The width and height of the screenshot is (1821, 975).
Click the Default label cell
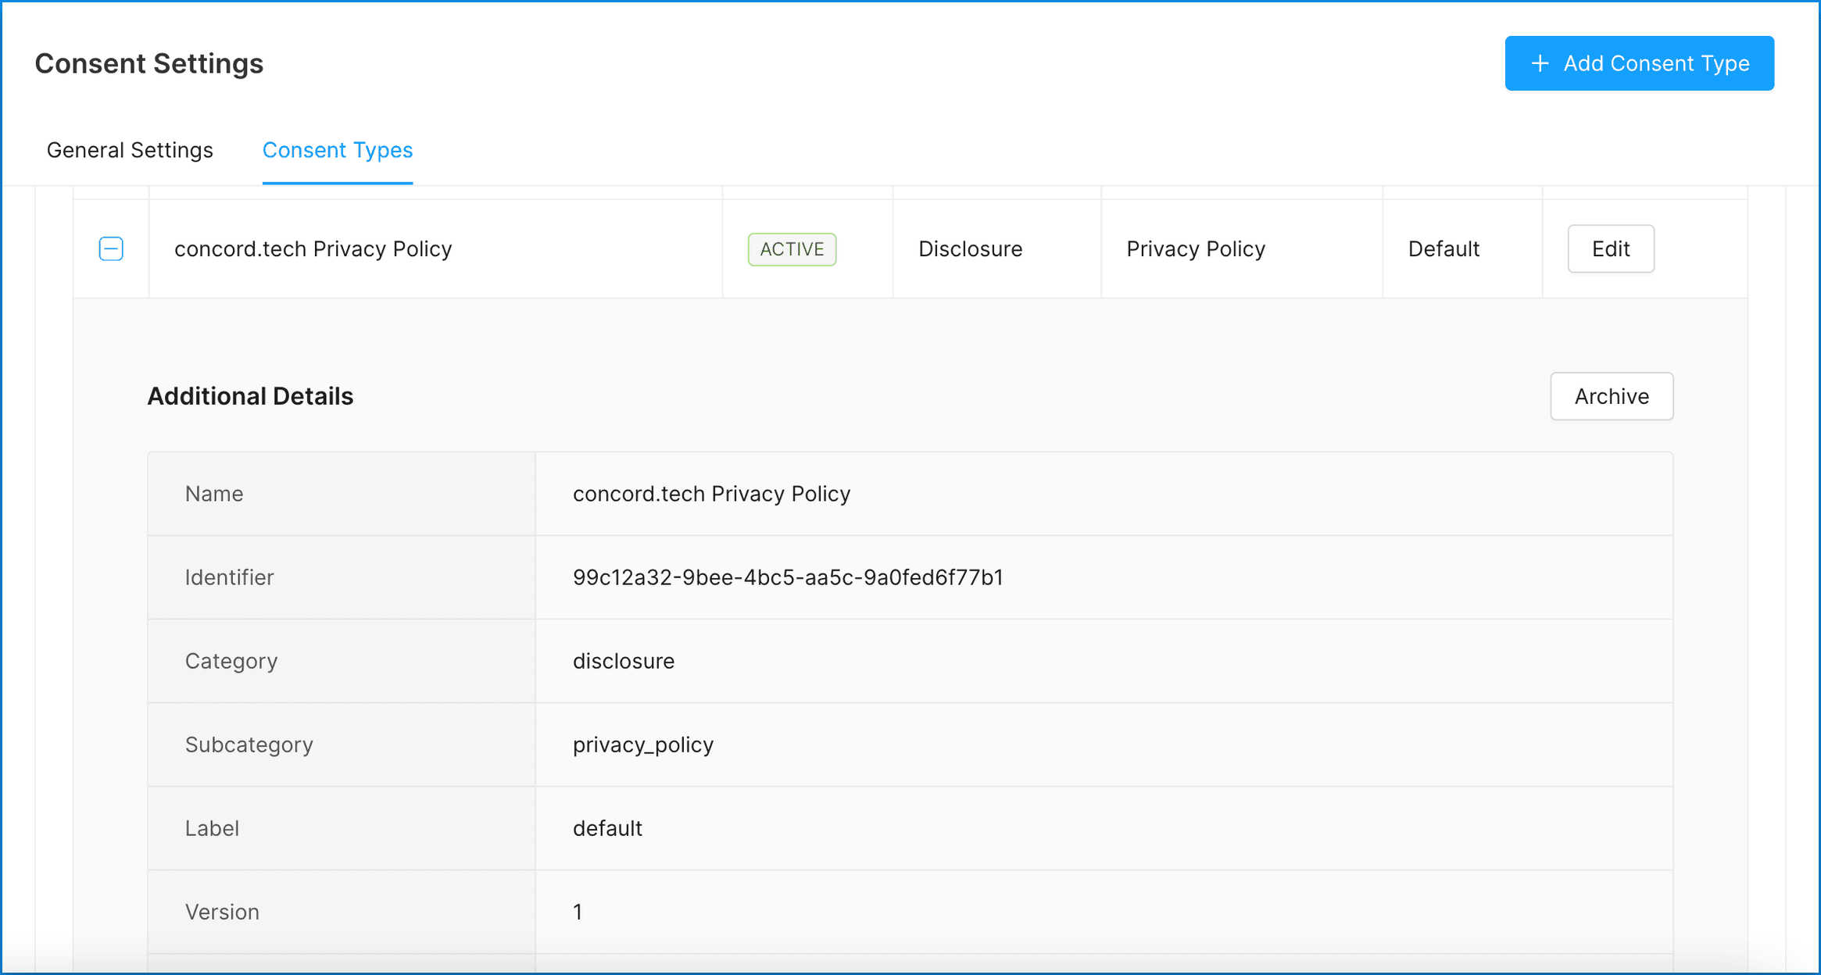(1443, 249)
